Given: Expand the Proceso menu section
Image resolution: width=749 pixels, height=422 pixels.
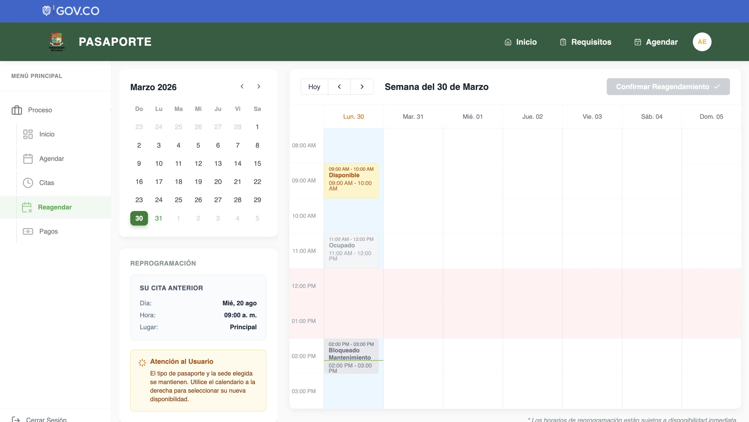Looking at the screenshot, I should tap(40, 110).
